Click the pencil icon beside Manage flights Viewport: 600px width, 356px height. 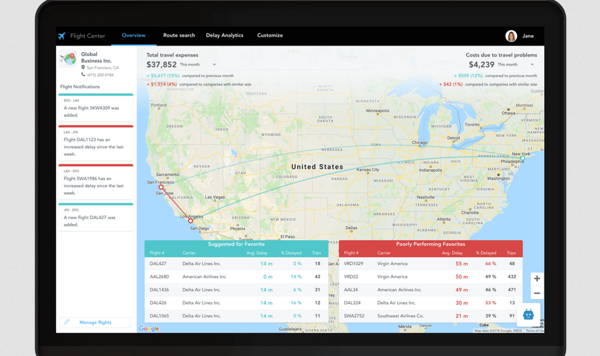pos(67,323)
